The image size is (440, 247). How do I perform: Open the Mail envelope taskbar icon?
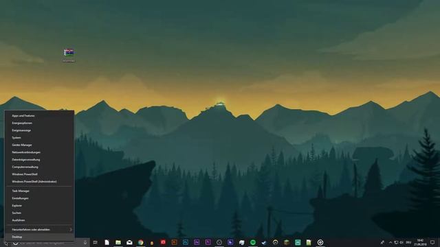(x=129, y=242)
